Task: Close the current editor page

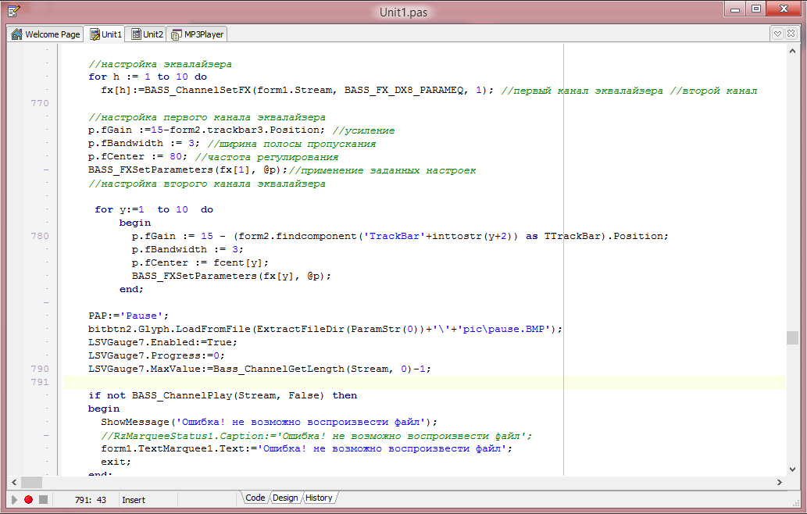Action: [x=792, y=34]
